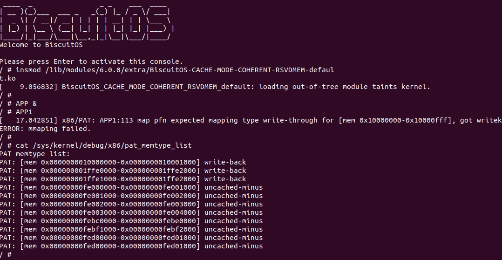Click the last shell prompt at the bottom
The image size is (502, 260).
[x=6, y=254]
